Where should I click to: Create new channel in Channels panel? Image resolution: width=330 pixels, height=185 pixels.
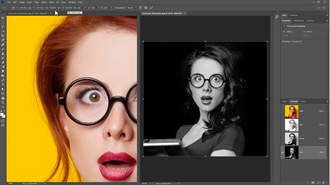coord(318,183)
